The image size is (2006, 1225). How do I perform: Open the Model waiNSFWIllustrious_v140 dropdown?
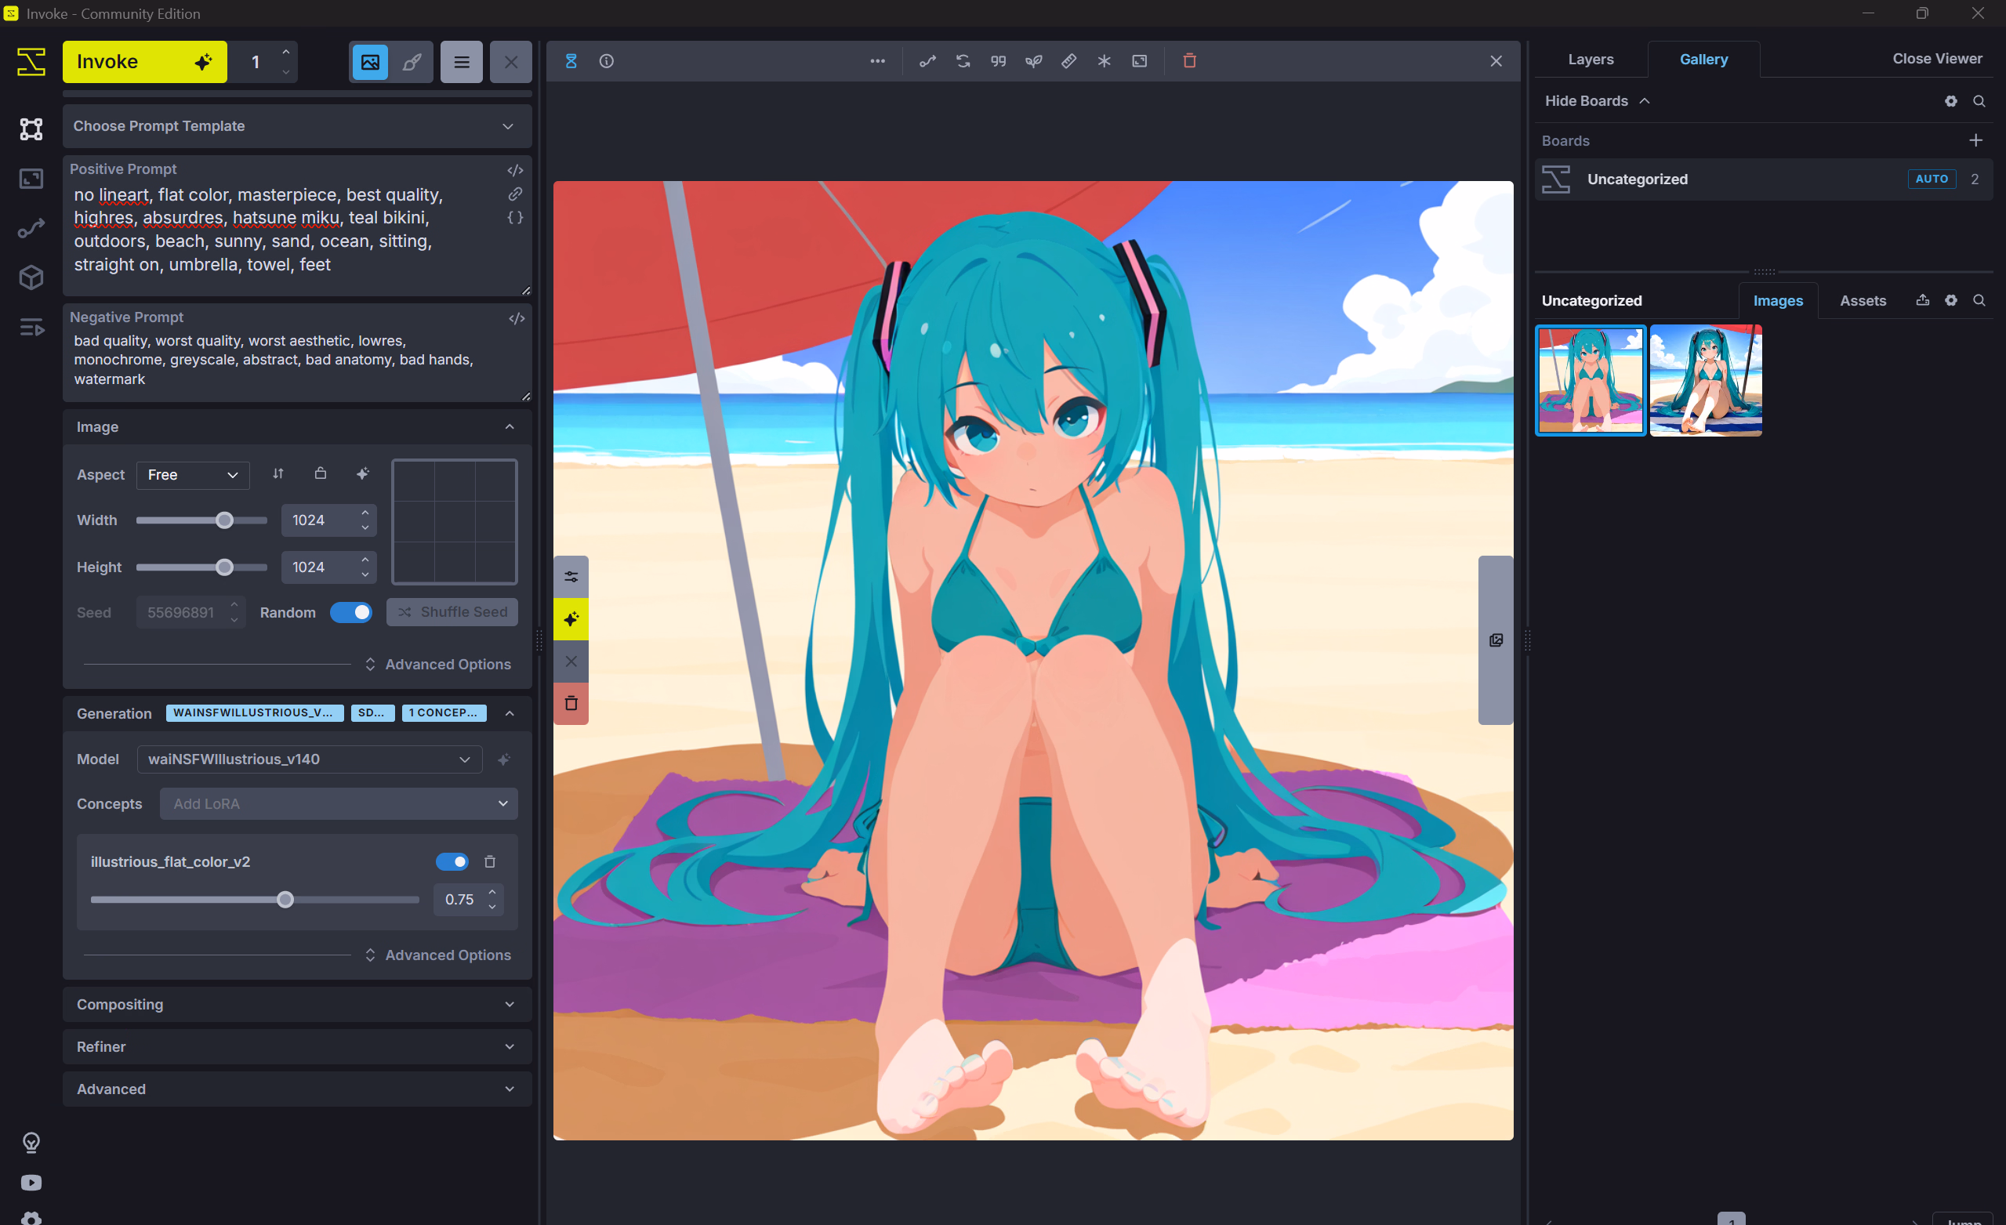pos(310,759)
